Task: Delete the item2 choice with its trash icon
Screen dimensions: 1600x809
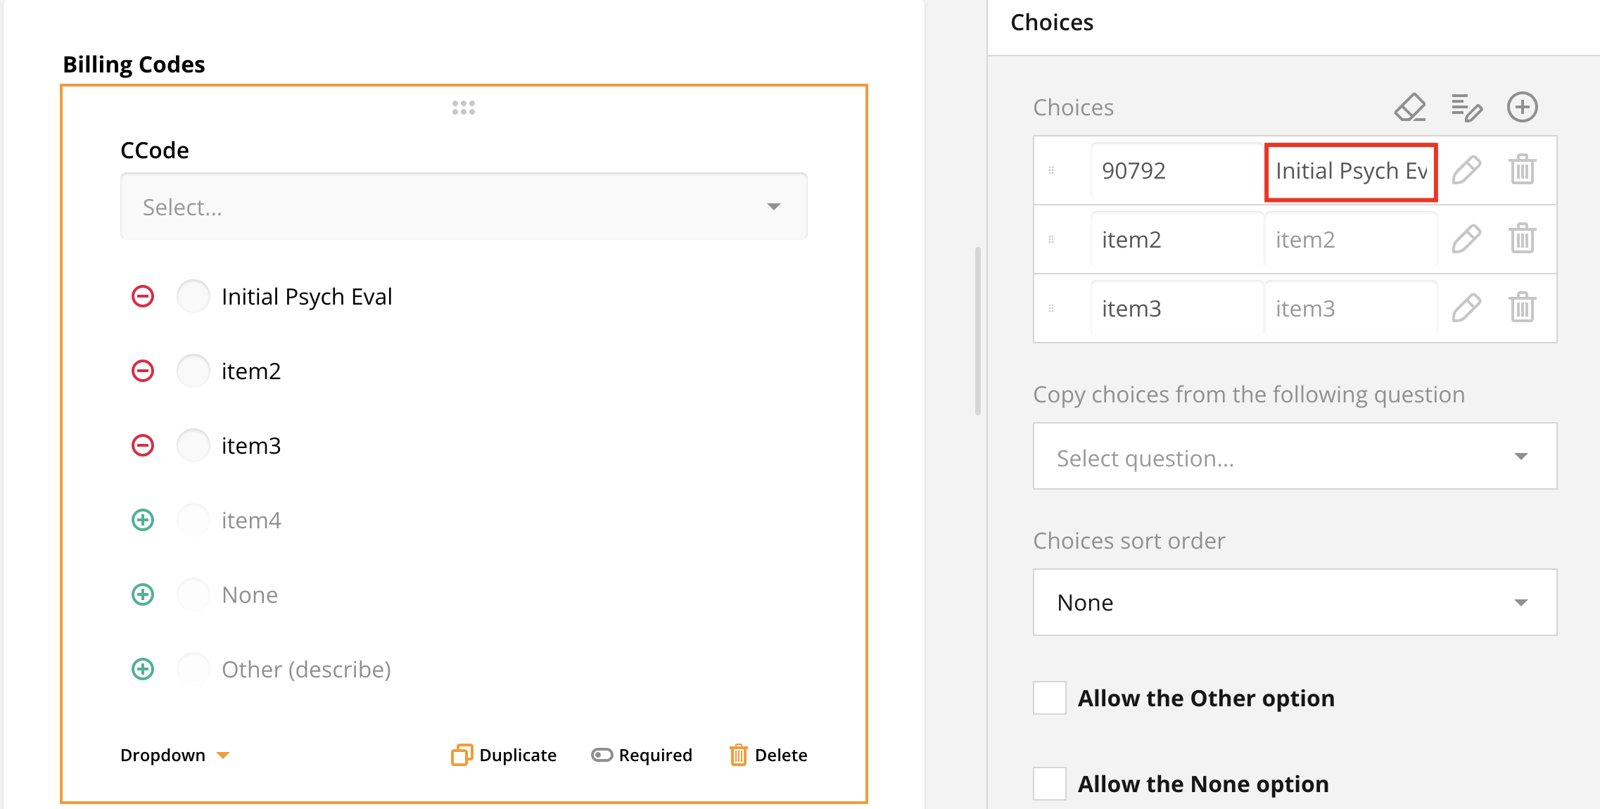Action: pyautogui.click(x=1522, y=239)
